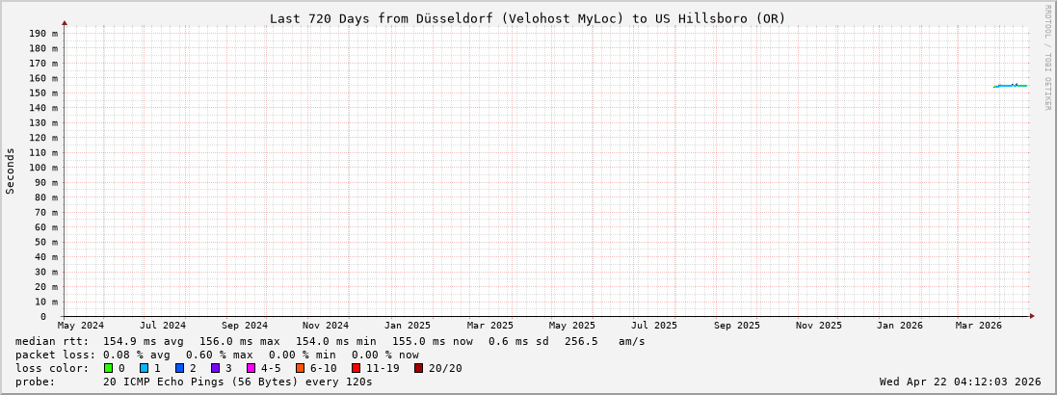Click the Sep 2025 x-axis label
This screenshot has width=1057, height=395.
[x=737, y=326]
